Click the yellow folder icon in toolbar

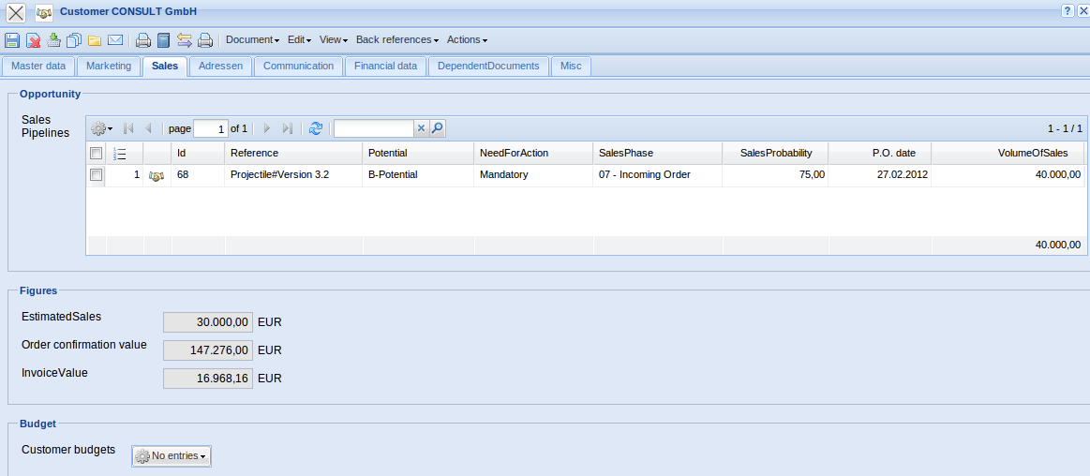tap(95, 40)
